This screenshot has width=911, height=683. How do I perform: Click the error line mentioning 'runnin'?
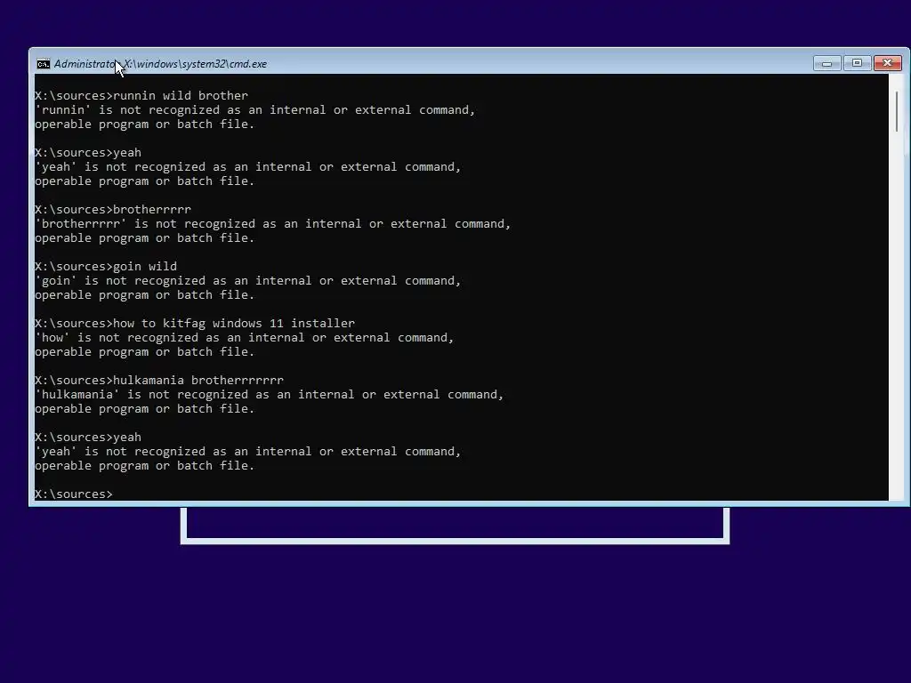tap(255, 109)
